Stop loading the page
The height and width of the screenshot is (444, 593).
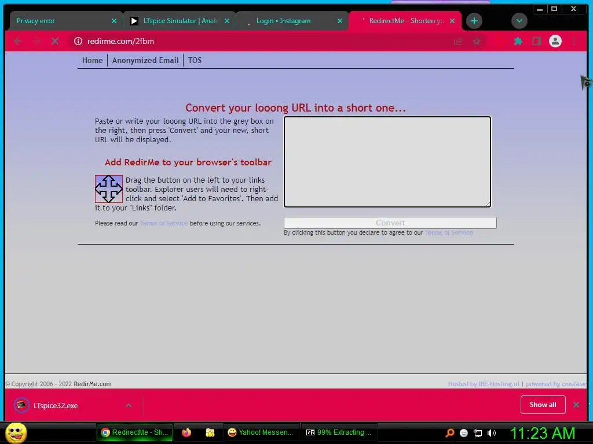[55, 41]
